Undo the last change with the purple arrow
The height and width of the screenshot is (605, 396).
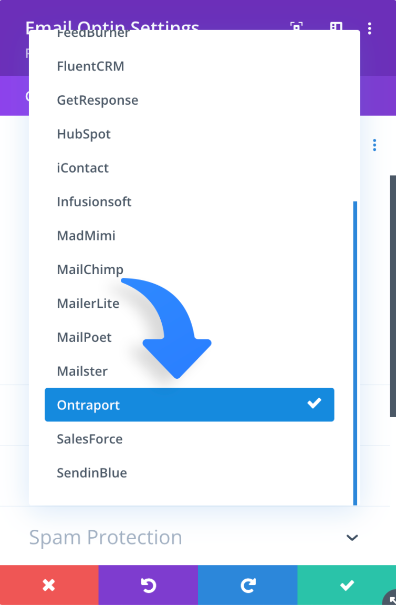point(148,584)
